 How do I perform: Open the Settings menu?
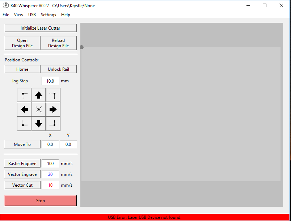[x=48, y=15]
